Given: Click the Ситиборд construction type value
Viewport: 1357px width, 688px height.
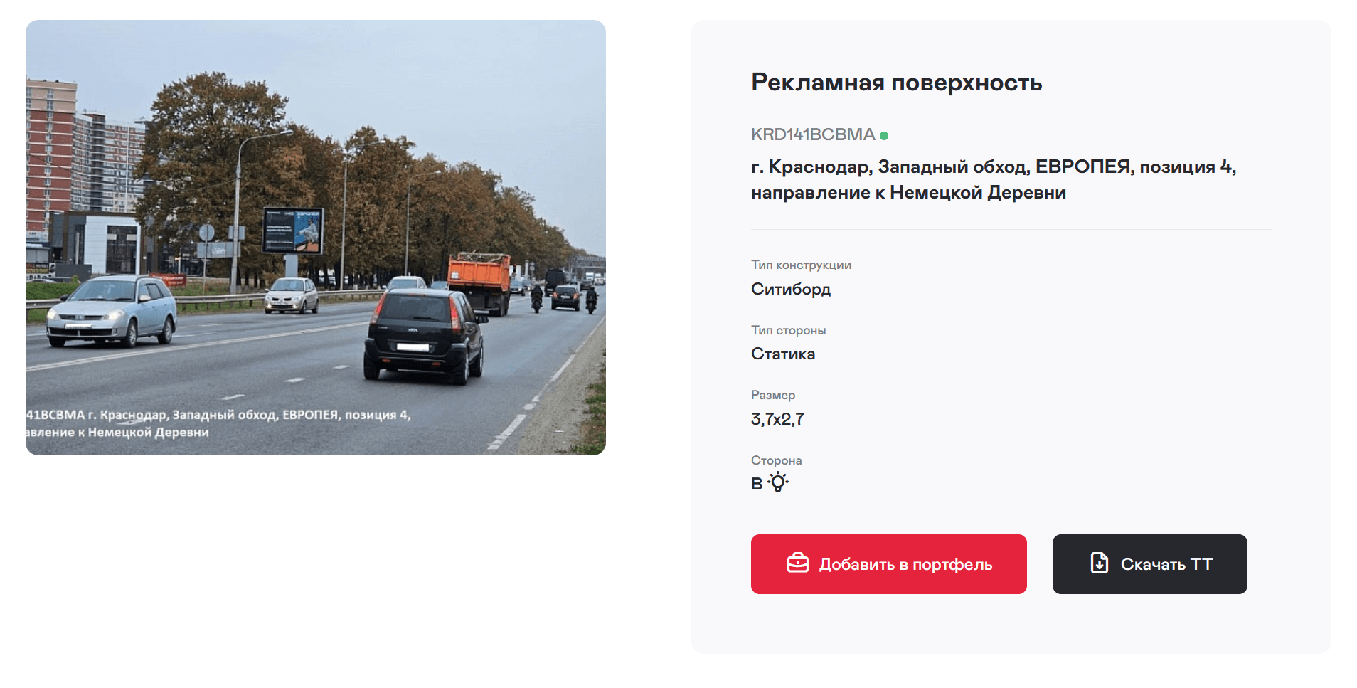Looking at the screenshot, I should tap(791, 289).
